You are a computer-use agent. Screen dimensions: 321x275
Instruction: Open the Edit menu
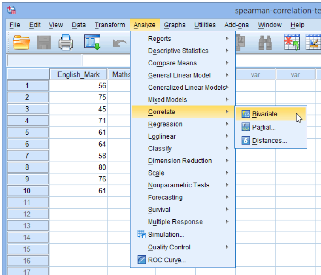pyautogui.click(x=35, y=25)
